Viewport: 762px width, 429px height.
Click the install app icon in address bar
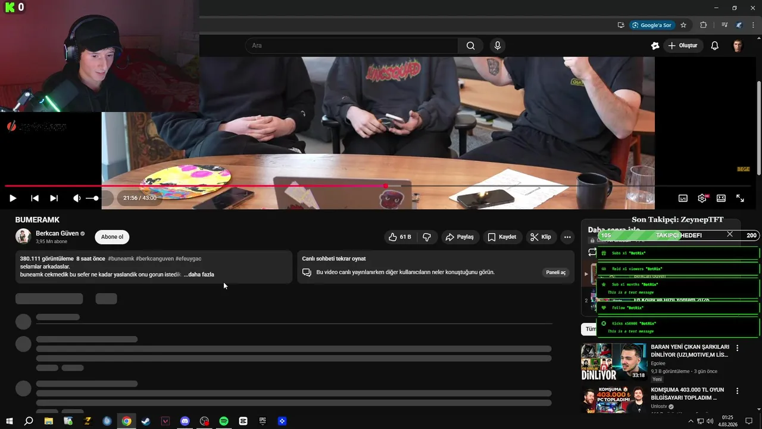(x=621, y=25)
